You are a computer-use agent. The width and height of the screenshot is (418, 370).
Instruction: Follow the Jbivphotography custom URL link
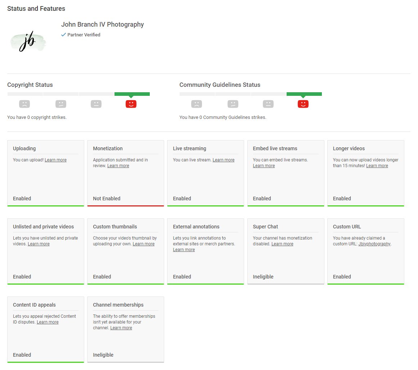coord(374,244)
